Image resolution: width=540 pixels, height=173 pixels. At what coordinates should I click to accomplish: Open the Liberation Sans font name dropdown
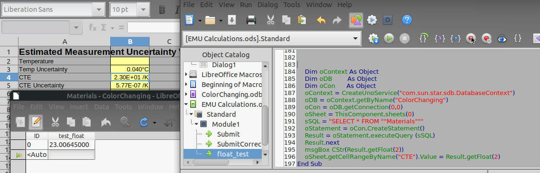[99, 9]
